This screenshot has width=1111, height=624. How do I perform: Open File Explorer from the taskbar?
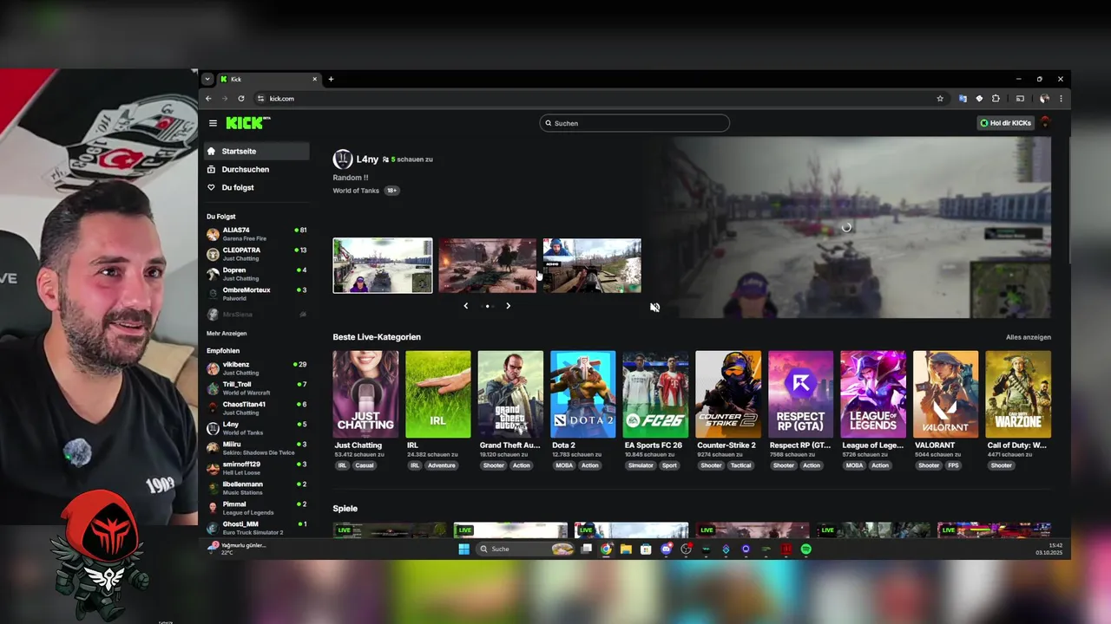(626, 549)
